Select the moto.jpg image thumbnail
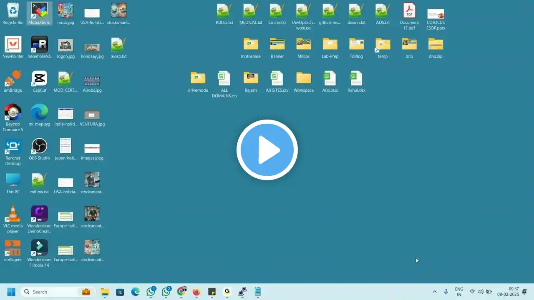The height and width of the screenshot is (300, 534). pyautogui.click(x=65, y=14)
